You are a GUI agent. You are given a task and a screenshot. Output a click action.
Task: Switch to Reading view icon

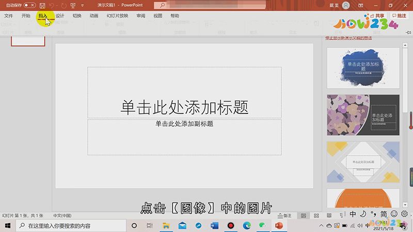[x=329, y=216]
